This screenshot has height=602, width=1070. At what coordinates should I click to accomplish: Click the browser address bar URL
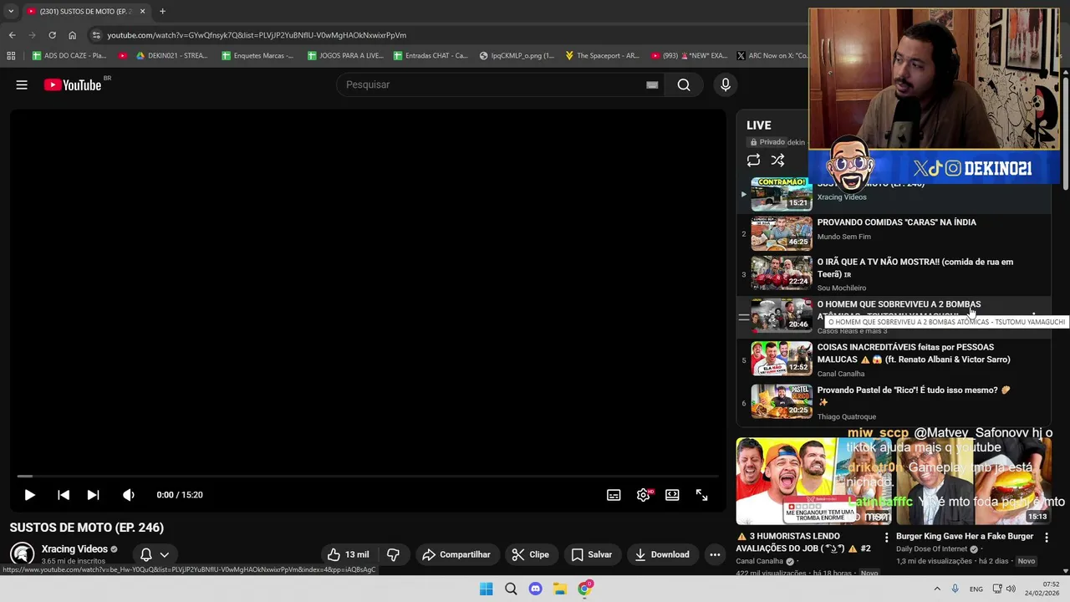click(x=257, y=35)
